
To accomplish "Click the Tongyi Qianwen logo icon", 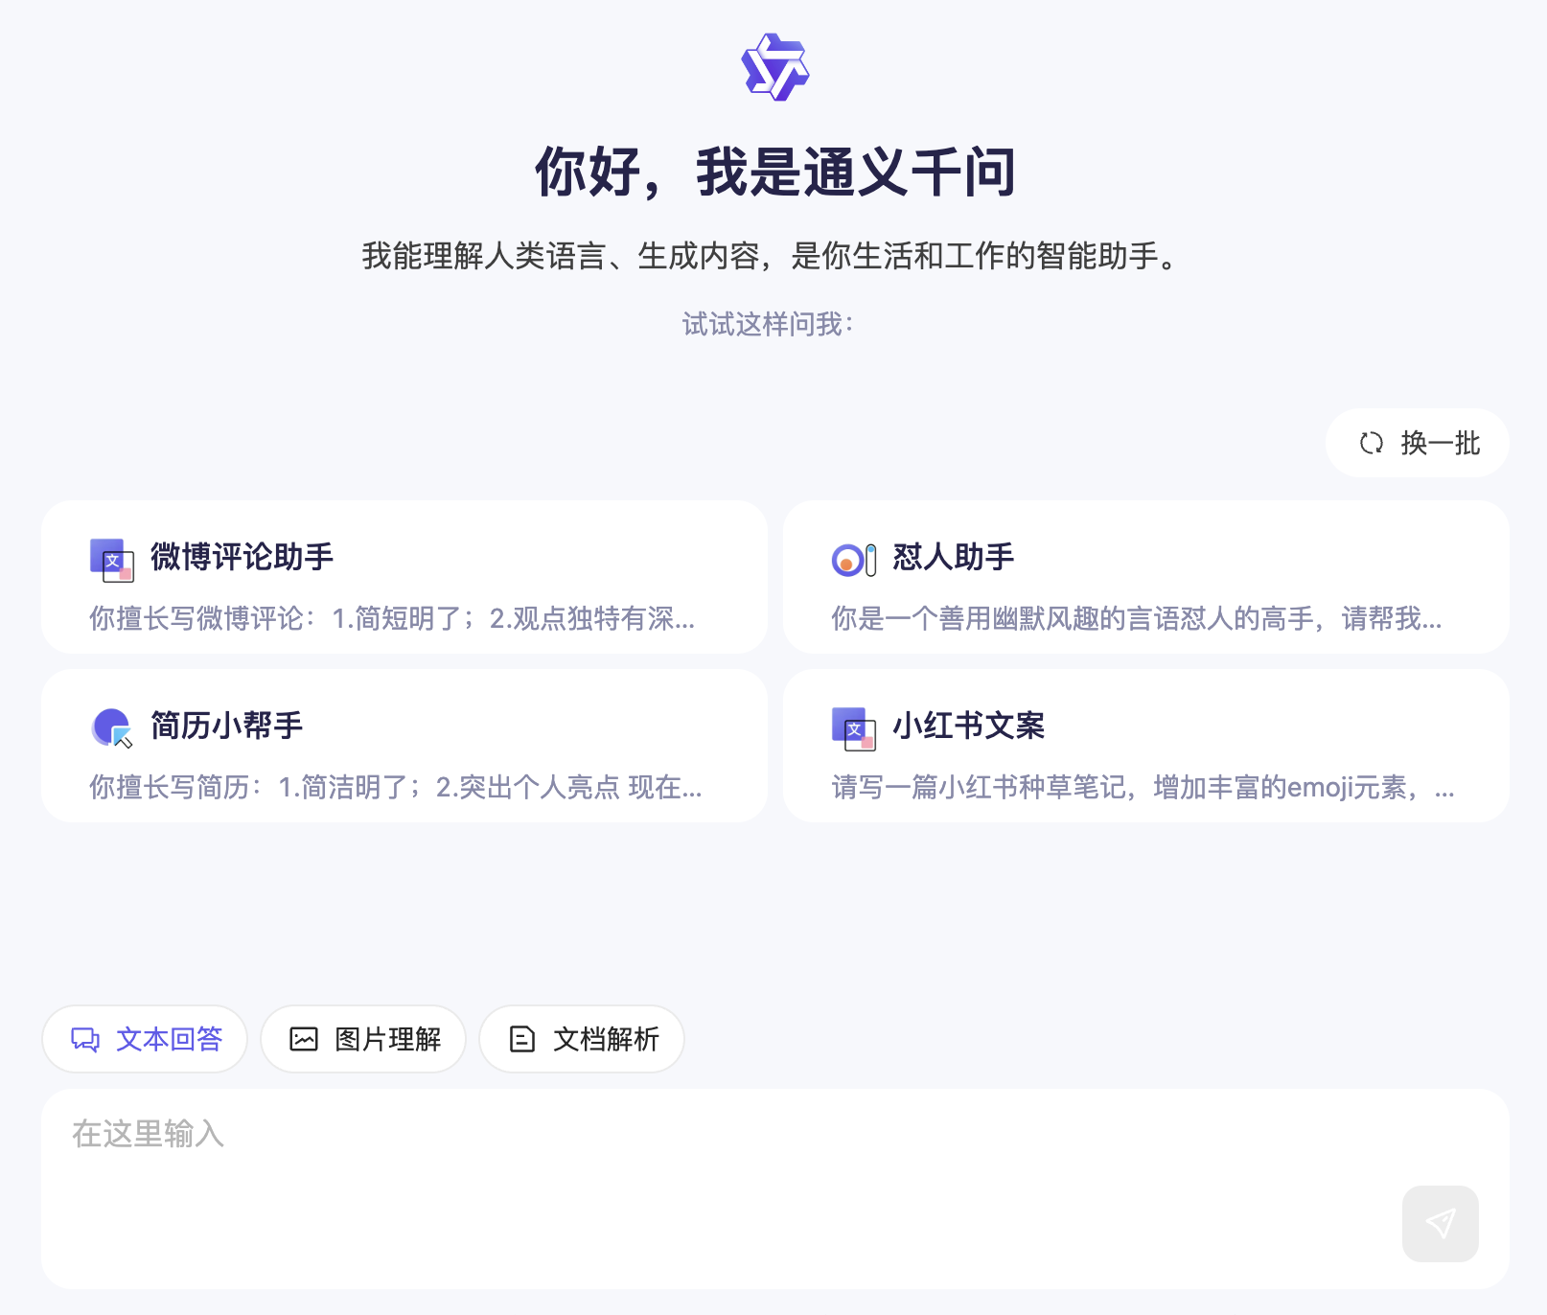I will 775,67.
